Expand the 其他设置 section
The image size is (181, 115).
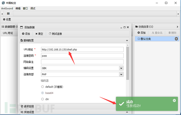[x=74, y=112]
